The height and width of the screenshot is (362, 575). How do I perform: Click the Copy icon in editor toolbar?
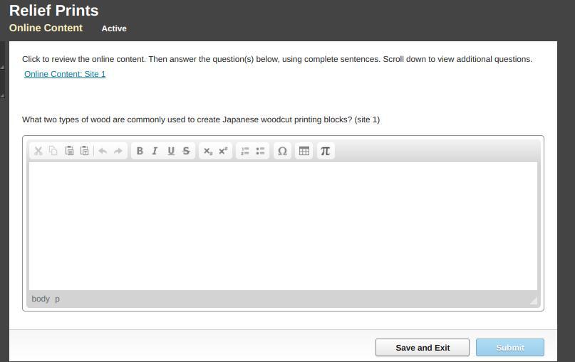pos(53,151)
